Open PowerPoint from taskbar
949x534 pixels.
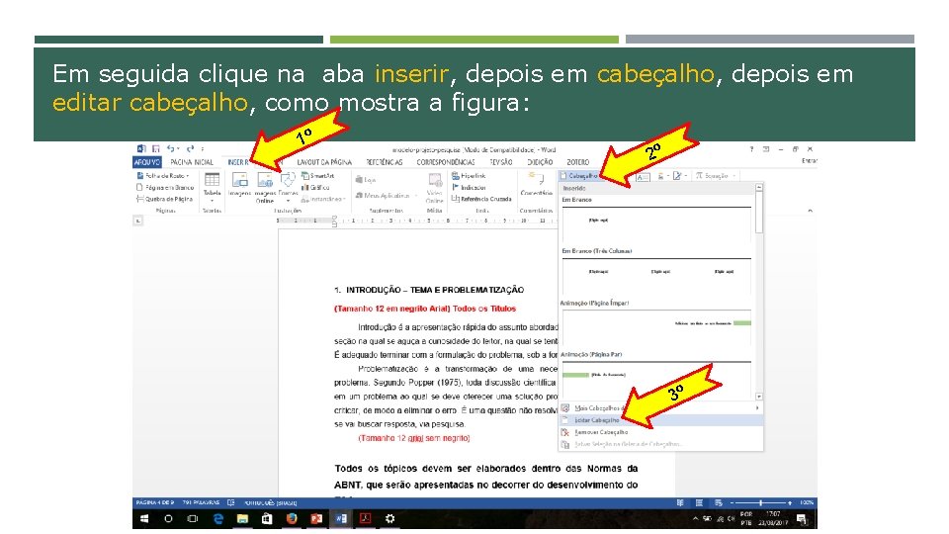point(316,519)
